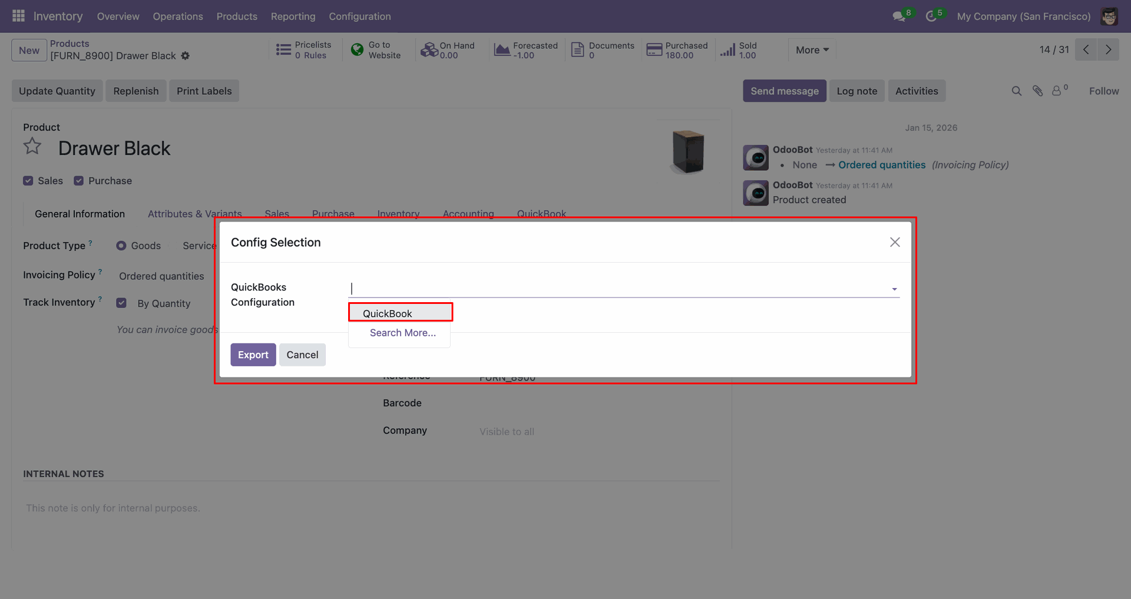Expand the More stat buttons dropdown
This screenshot has width=1131, height=599.
click(812, 50)
